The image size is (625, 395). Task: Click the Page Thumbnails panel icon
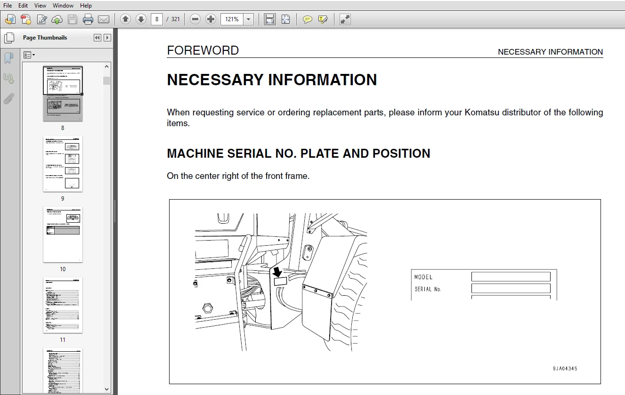pyautogui.click(x=9, y=38)
